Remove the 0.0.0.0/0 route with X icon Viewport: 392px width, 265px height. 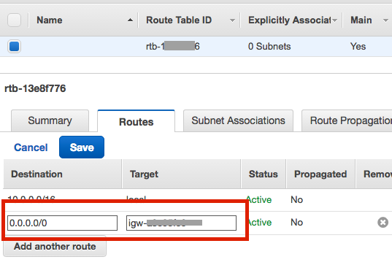383,222
